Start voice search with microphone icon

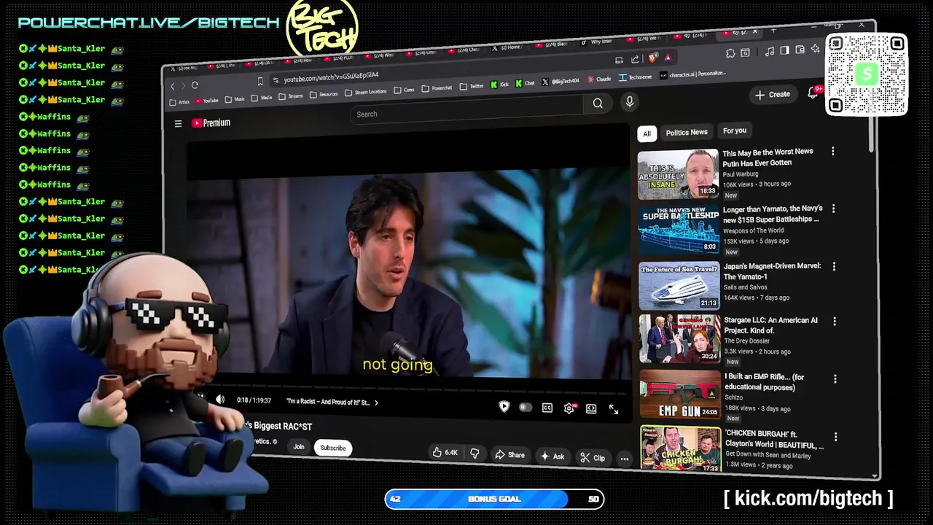(x=630, y=102)
